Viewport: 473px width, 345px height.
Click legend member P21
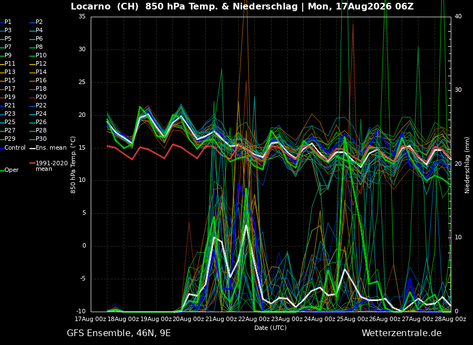tap(8, 106)
